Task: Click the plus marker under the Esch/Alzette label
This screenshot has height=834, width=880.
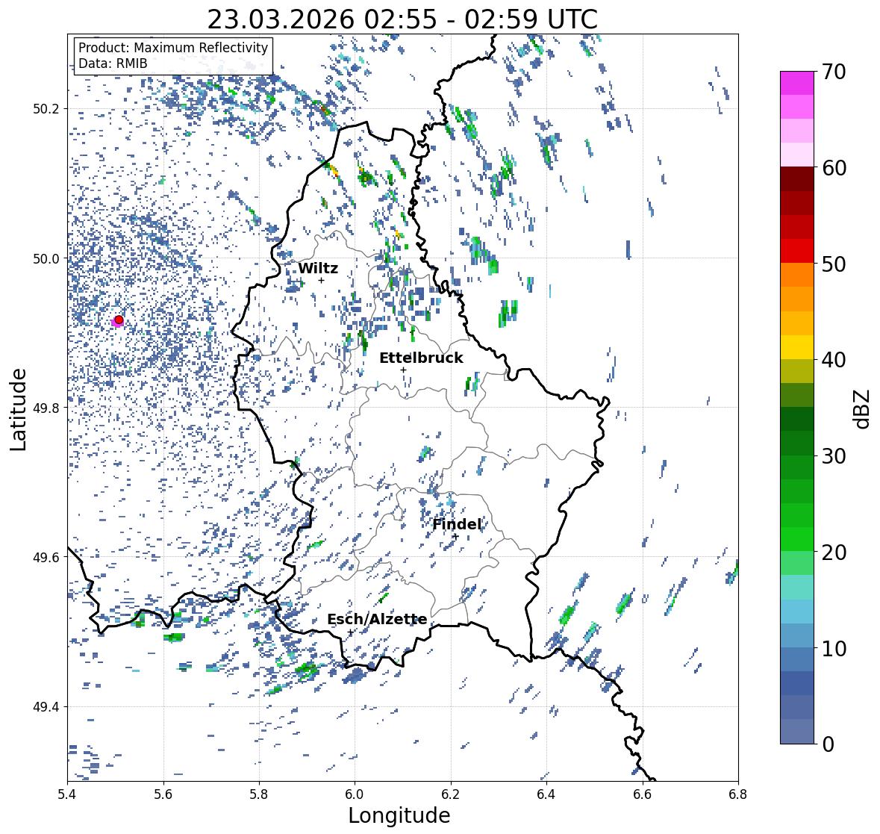Action: (351, 632)
